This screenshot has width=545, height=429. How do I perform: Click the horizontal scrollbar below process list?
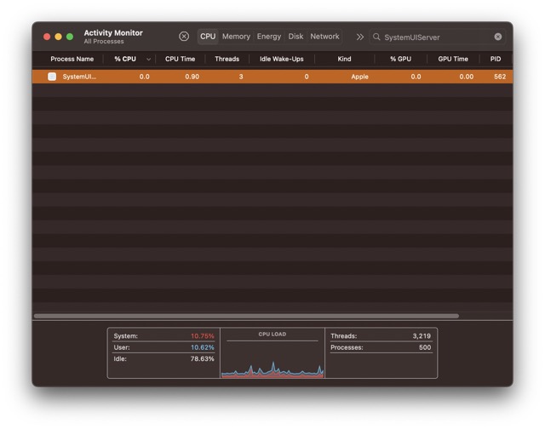point(246,316)
